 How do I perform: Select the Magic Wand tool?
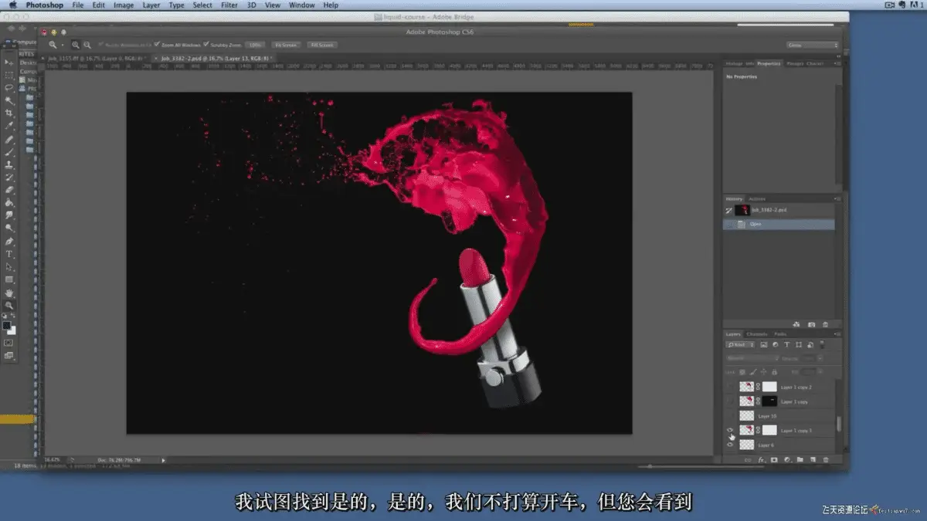click(x=9, y=100)
